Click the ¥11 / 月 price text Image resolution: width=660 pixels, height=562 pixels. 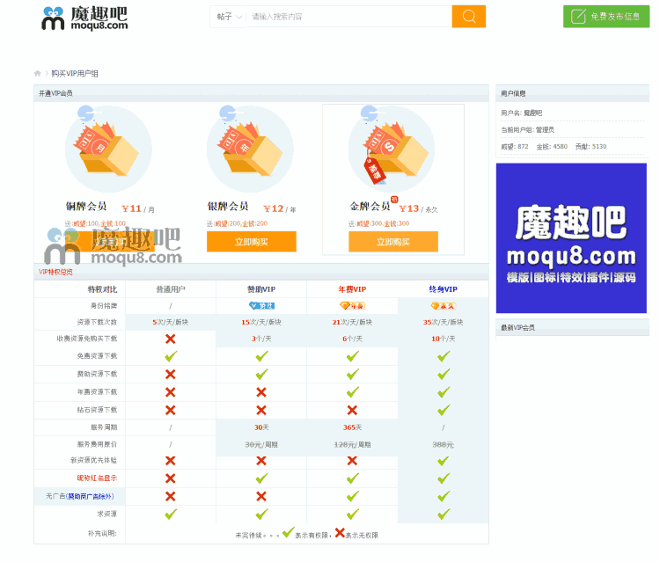[138, 208]
